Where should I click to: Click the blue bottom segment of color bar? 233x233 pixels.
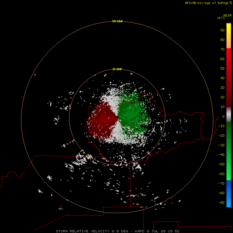pyautogui.click(x=229, y=194)
